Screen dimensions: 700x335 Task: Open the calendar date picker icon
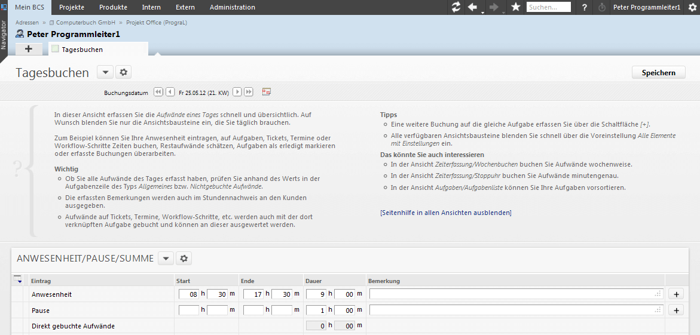[267, 92]
